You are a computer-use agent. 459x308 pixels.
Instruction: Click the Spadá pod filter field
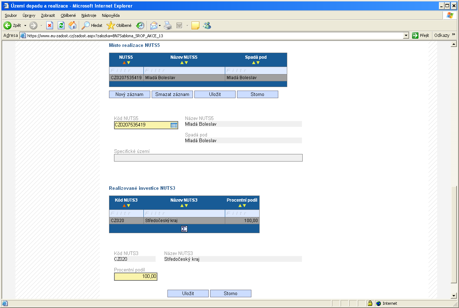256,71
